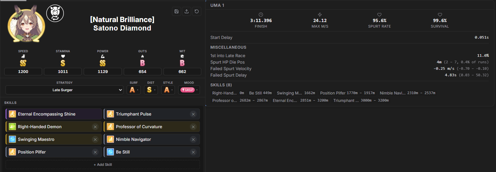Remove the Triumphant Pulse skill
This screenshot has width=496, height=172.
point(193,114)
